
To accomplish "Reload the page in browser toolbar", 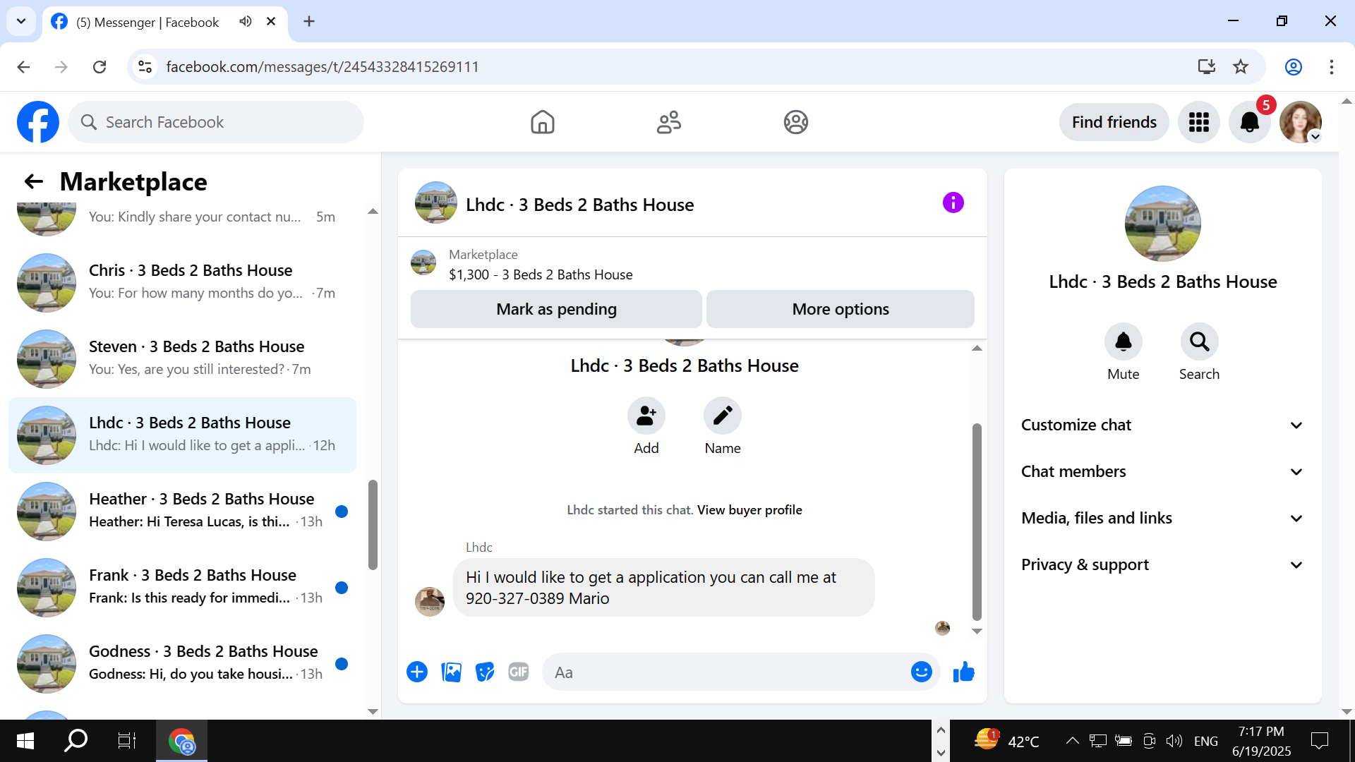I will [x=100, y=67].
